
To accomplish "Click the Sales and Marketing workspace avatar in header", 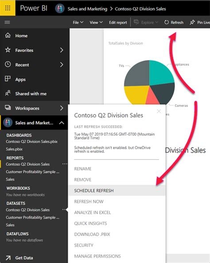I will (x=60, y=8).
